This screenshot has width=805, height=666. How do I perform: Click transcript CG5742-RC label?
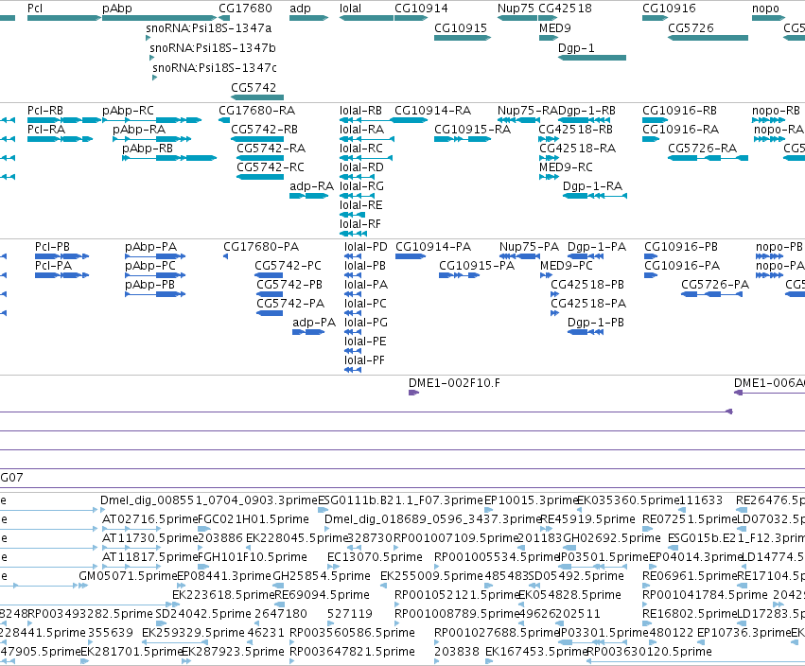tap(271, 167)
